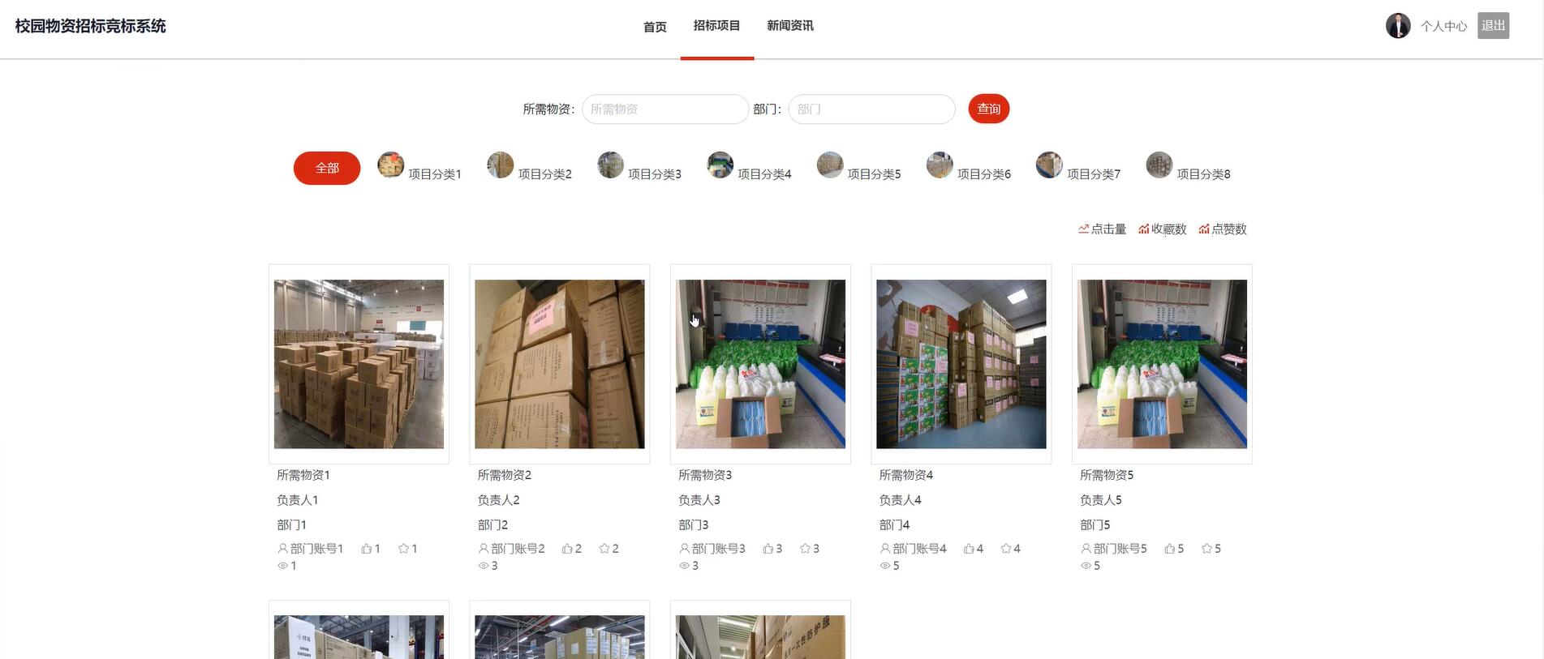Filter by 项目分类8 category icon
The image size is (1544, 659).
1159,165
